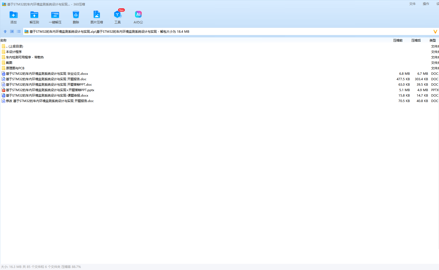Select the 本设计程序 folder
The width and height of the screenshot is (439, 270).
coord(14,52)
